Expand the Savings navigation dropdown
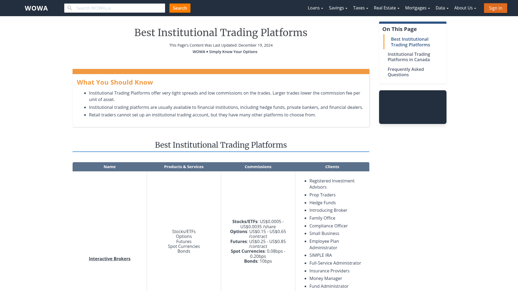This screenshot has width=518, height=291. tap(338, 8)
